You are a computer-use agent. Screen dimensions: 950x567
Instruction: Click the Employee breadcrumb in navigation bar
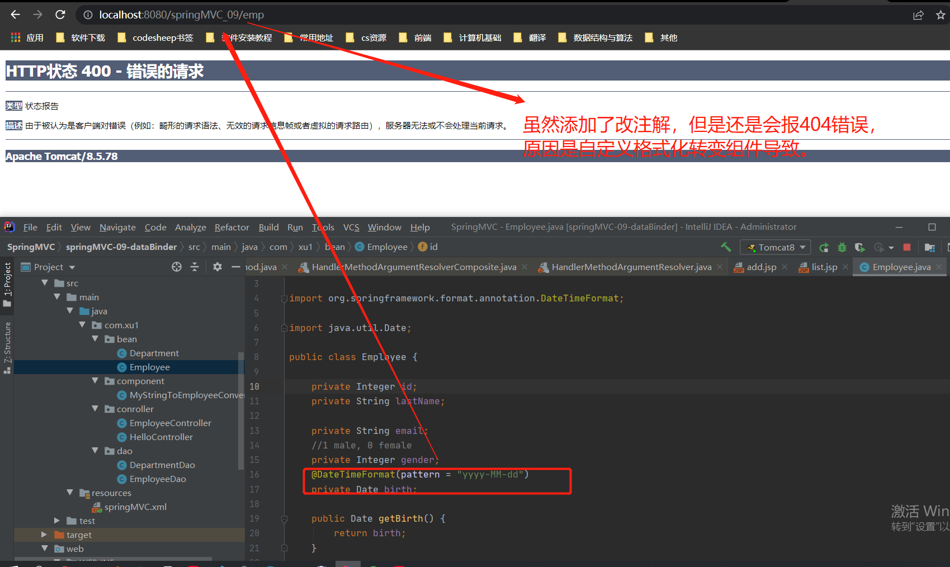pos(387,247)
